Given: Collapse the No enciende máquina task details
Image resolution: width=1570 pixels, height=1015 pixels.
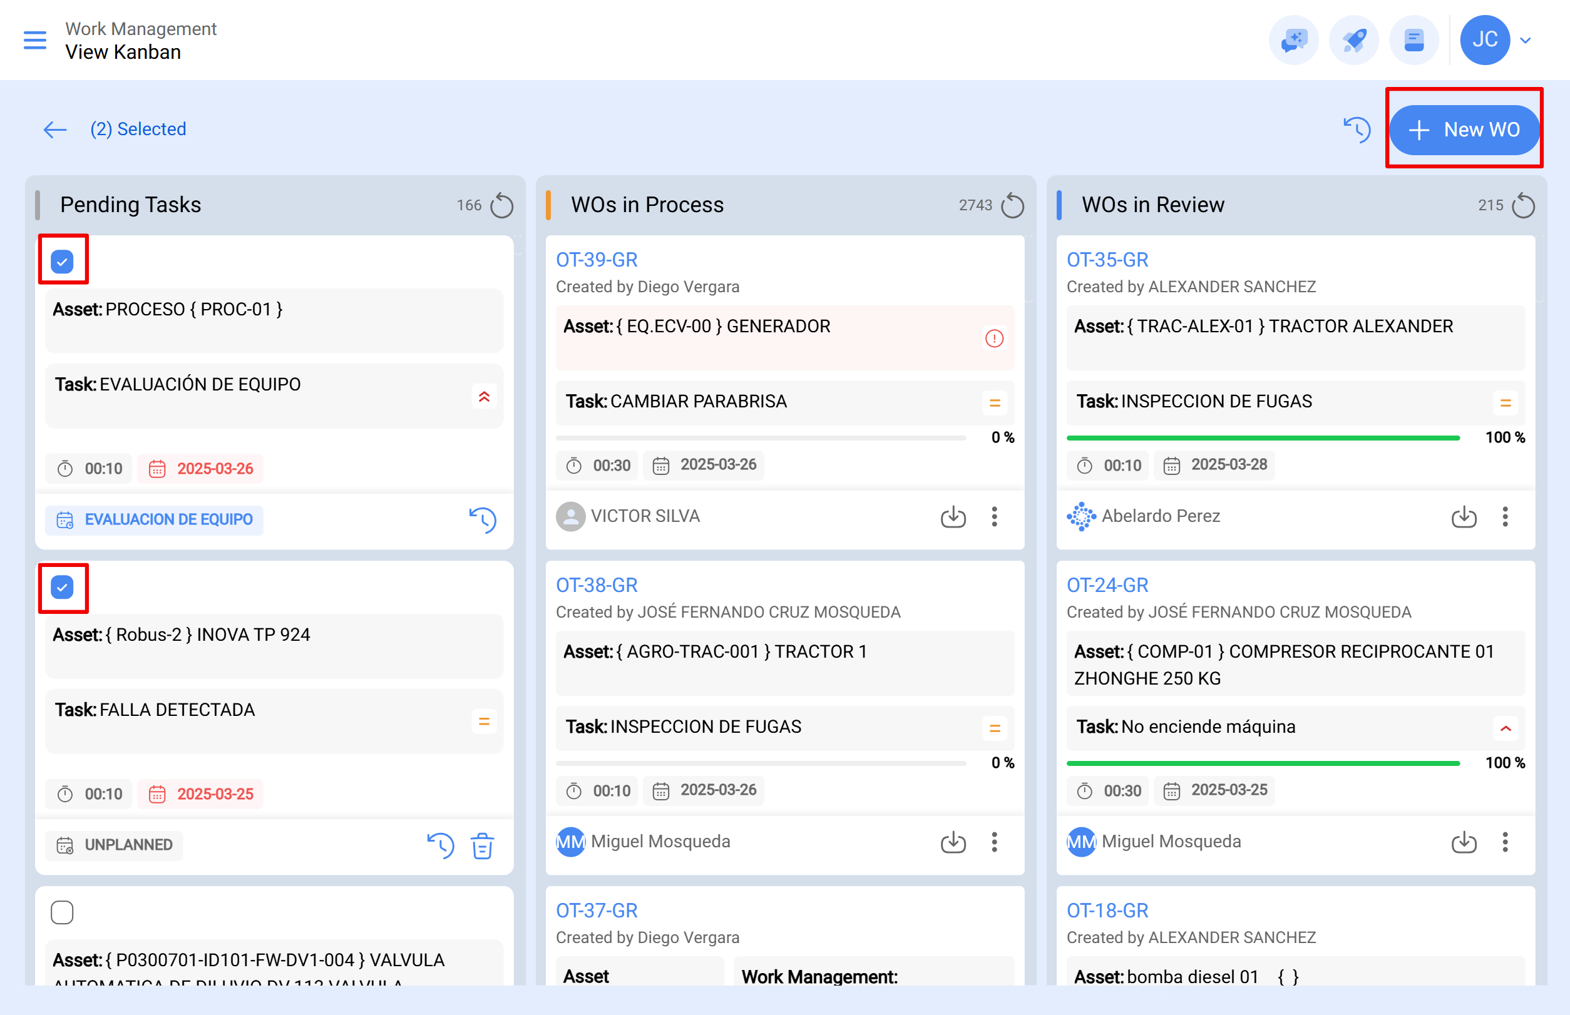Looking at the screenshot, I should click(x=1506, y=728).
